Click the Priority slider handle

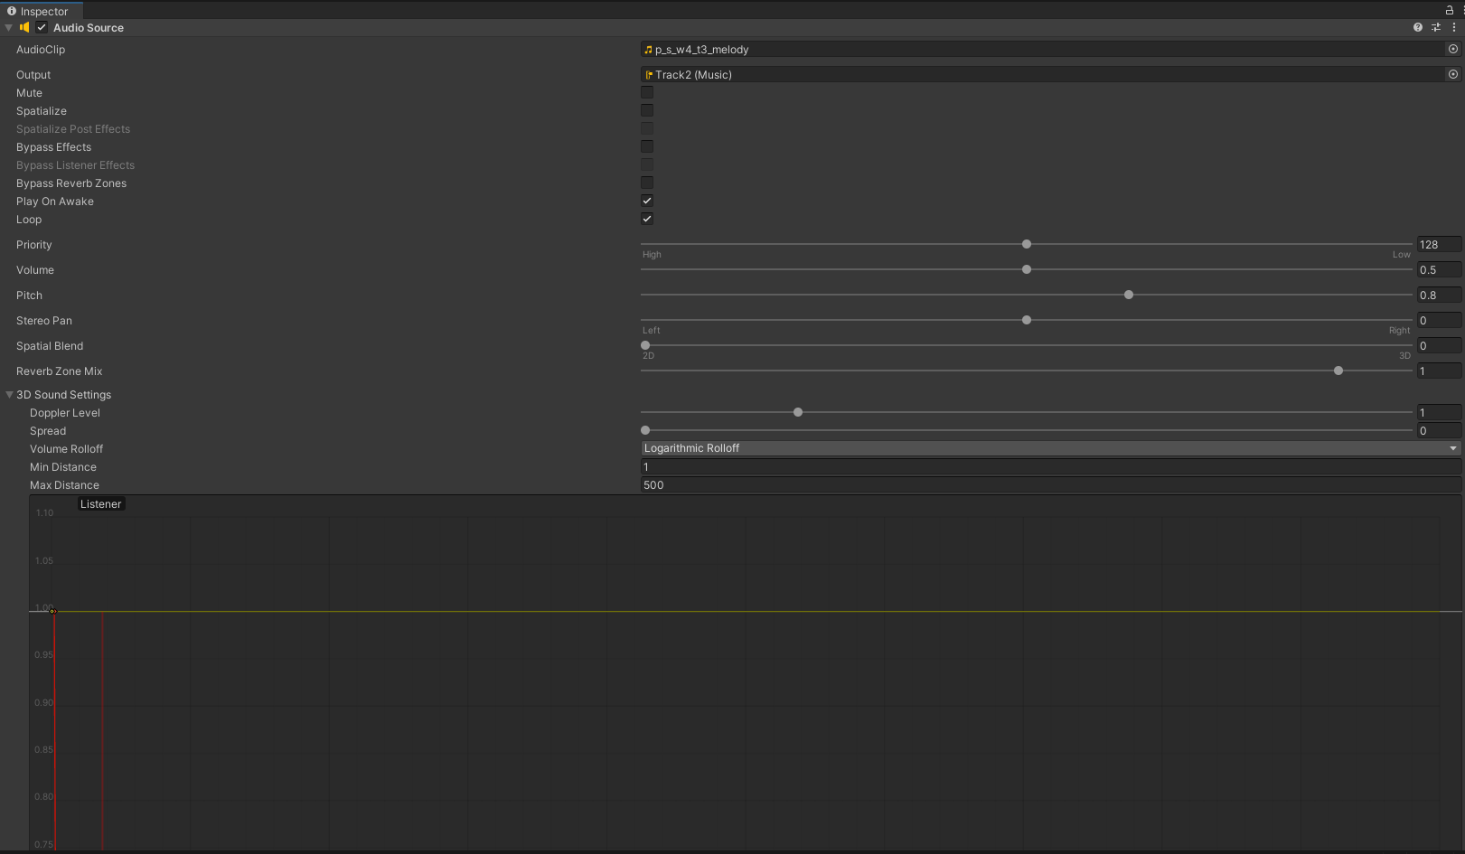1027,244
